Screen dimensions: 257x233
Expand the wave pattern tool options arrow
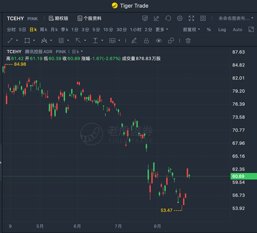tap(51, 40)
